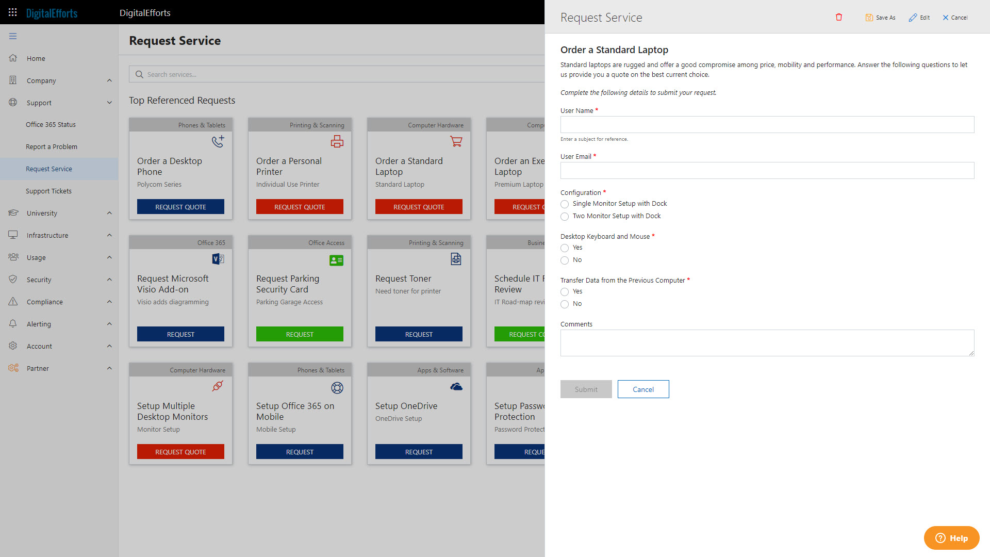The width and height of the screenshot is (990, 557).
Task: Click the Save As option in the panel
Action: [882, 17]
